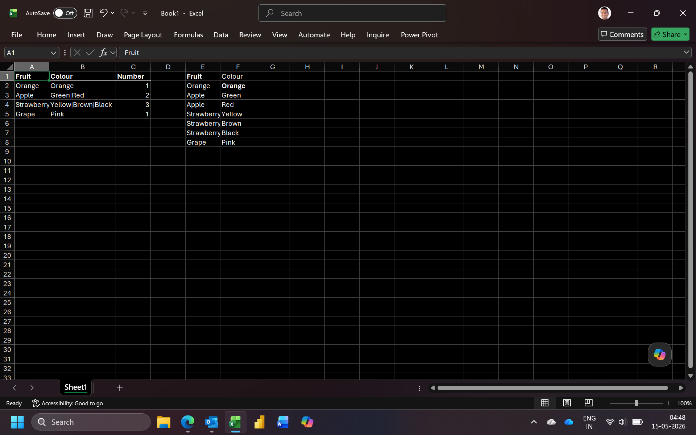The height and width of the screenshot is (435, 696).
Task: Open the Review tab
Action: [250, 35]
